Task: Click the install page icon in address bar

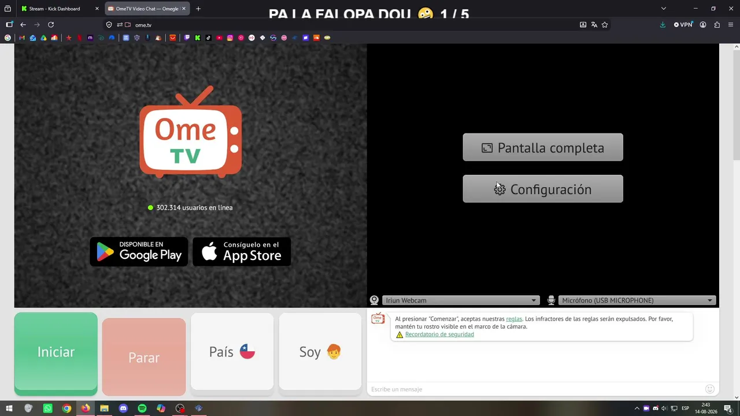Action: pyautogui.click(x=583, y=25)
